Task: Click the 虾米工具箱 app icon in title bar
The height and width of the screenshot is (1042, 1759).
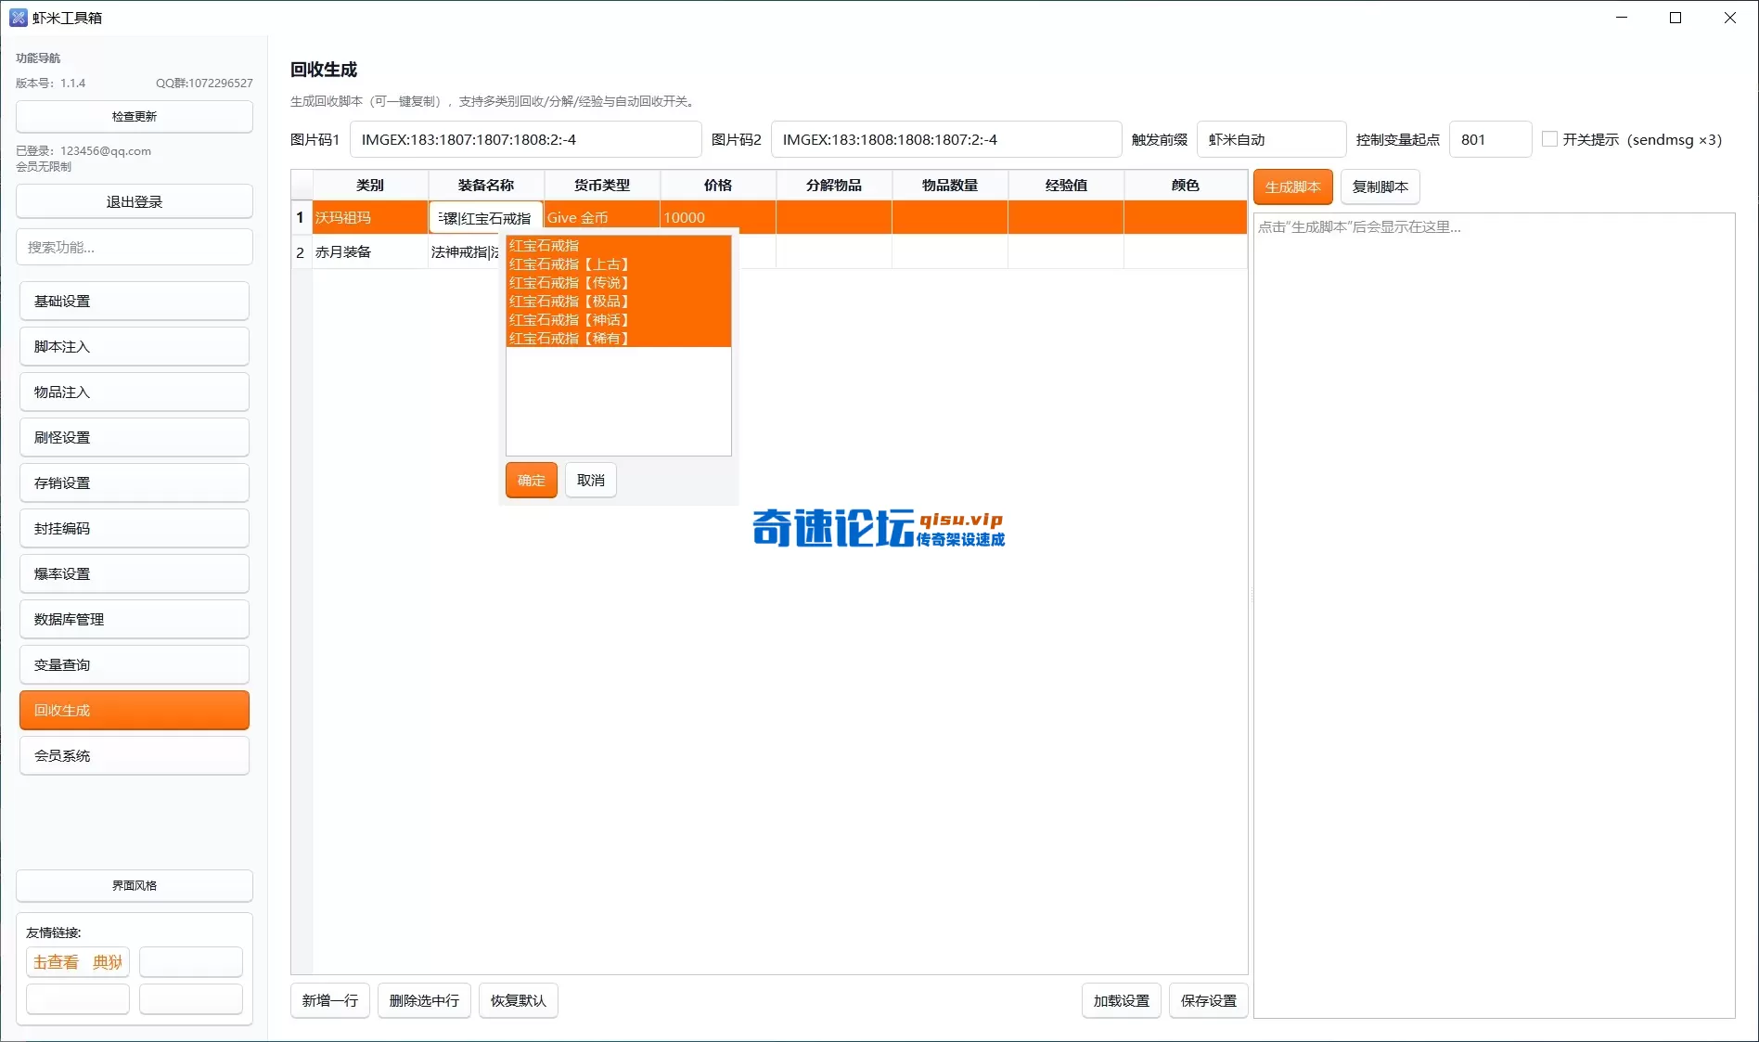Action: (x=18, y=18)
